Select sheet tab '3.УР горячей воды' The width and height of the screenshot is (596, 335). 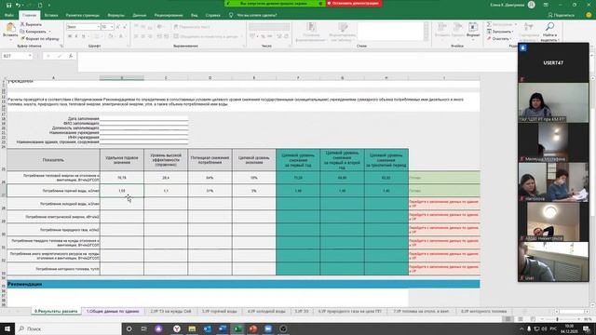(x=220, y=311)
